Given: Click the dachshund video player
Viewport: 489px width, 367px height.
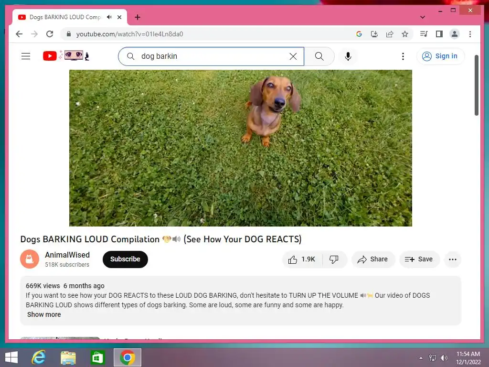Looking at the screenshot, I should tap(241, 148).
